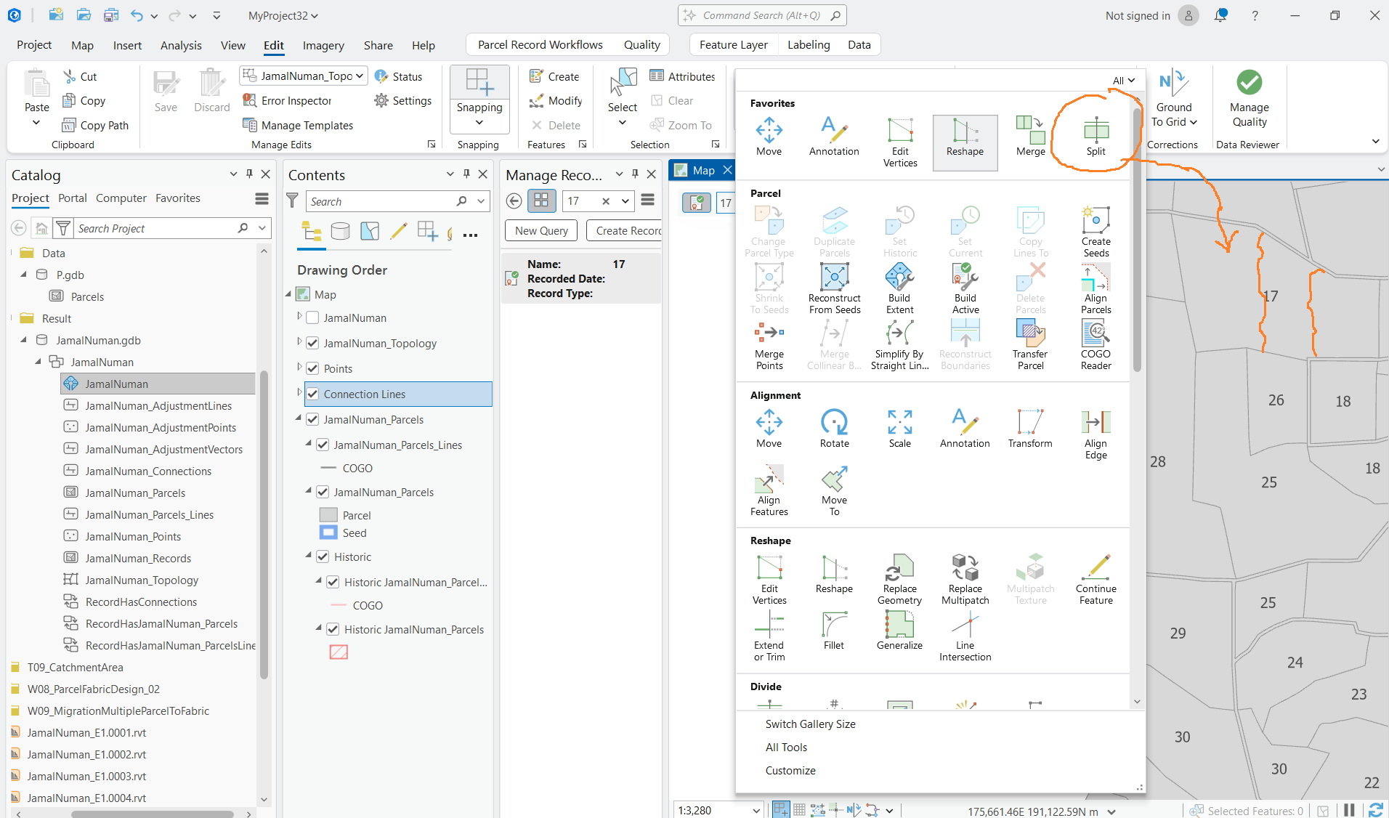Collapse the JamalNuman.gdb tree node
The image size is (1389, 818).
click(24, 340)
